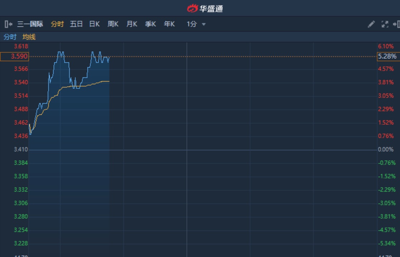Select the 周K chart tab
The height and width of the screenshot is (257, 400).
click(113, 24)
